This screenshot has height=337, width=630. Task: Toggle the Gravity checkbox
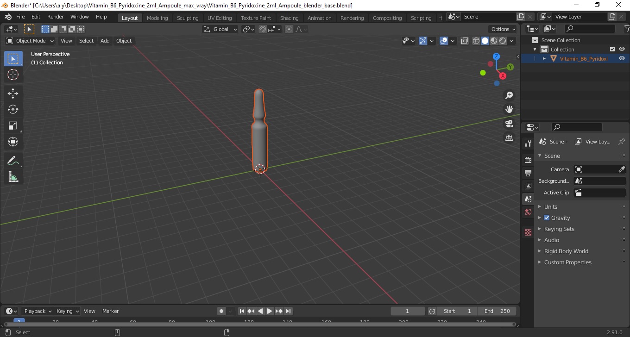coord(547,218)
